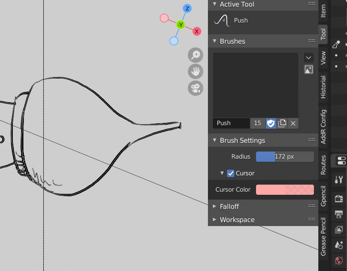Switch to the Grease Pencil sidebar tab
The image size is (347, 271).
coord(323,237)
